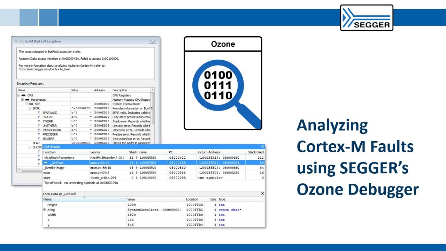446x251 pixels.
Task: Click the BusFault Exception dialog title icon
Action: [16, 41]
